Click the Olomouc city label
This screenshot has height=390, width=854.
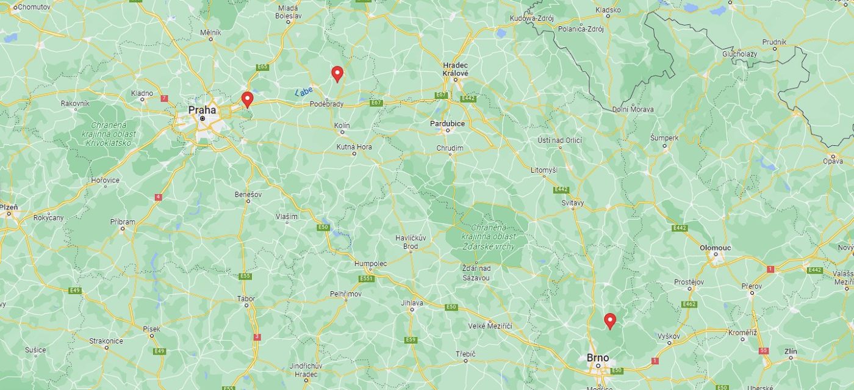pyautogui.click(x=715, y=248)
